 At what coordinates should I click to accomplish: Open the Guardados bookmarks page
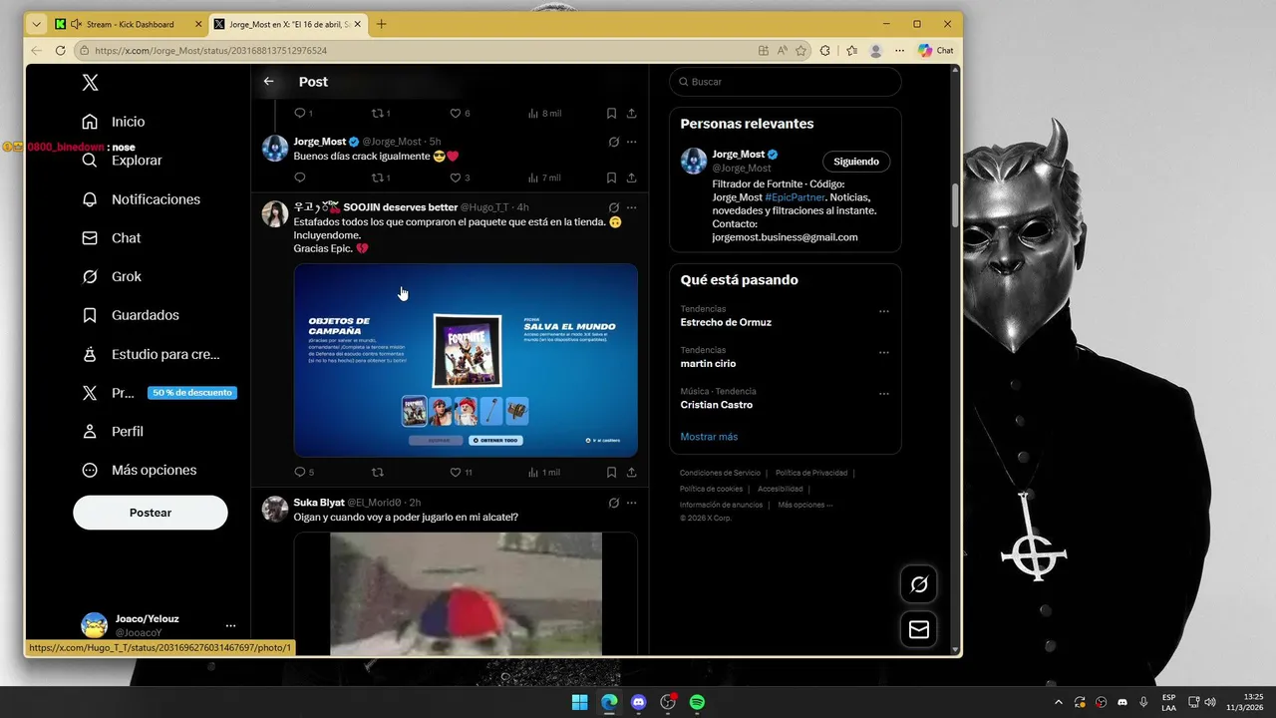coord(131,315)
